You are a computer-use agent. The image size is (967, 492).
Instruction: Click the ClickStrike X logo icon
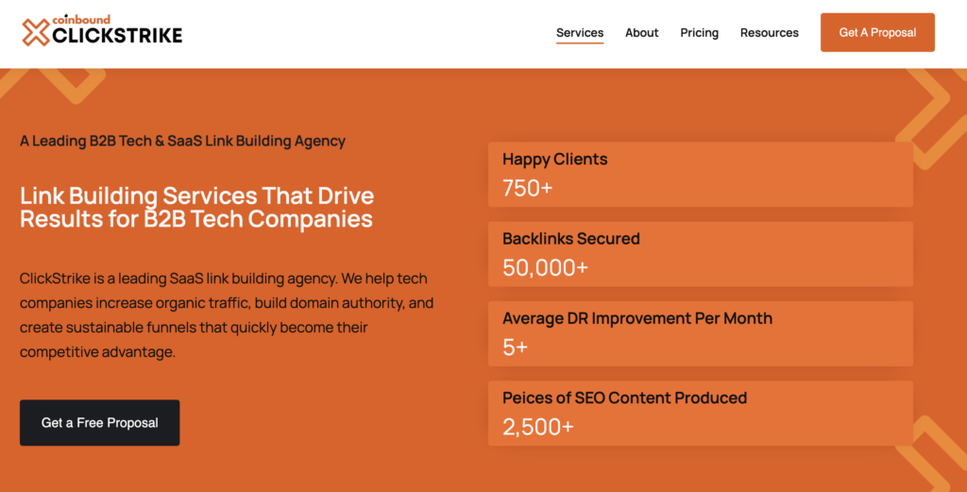[35, 32]
